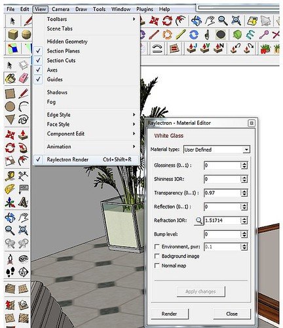This screenshot has height=328, width=283.
Task: Adjust the Transparency spinner arrows
Action: click(244, 193)
